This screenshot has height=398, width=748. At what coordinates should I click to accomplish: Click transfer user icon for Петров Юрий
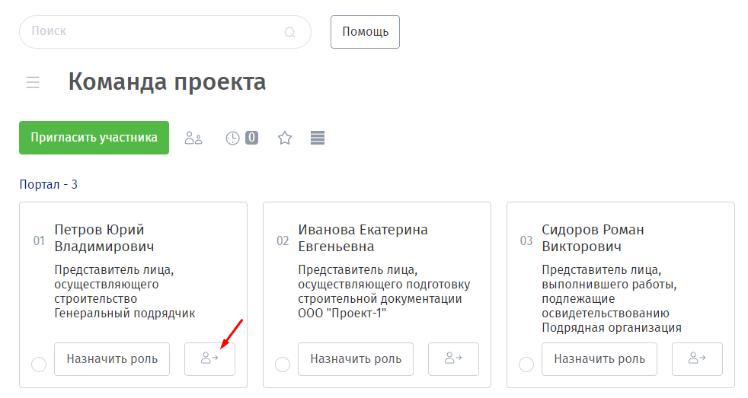pos(209,358)
